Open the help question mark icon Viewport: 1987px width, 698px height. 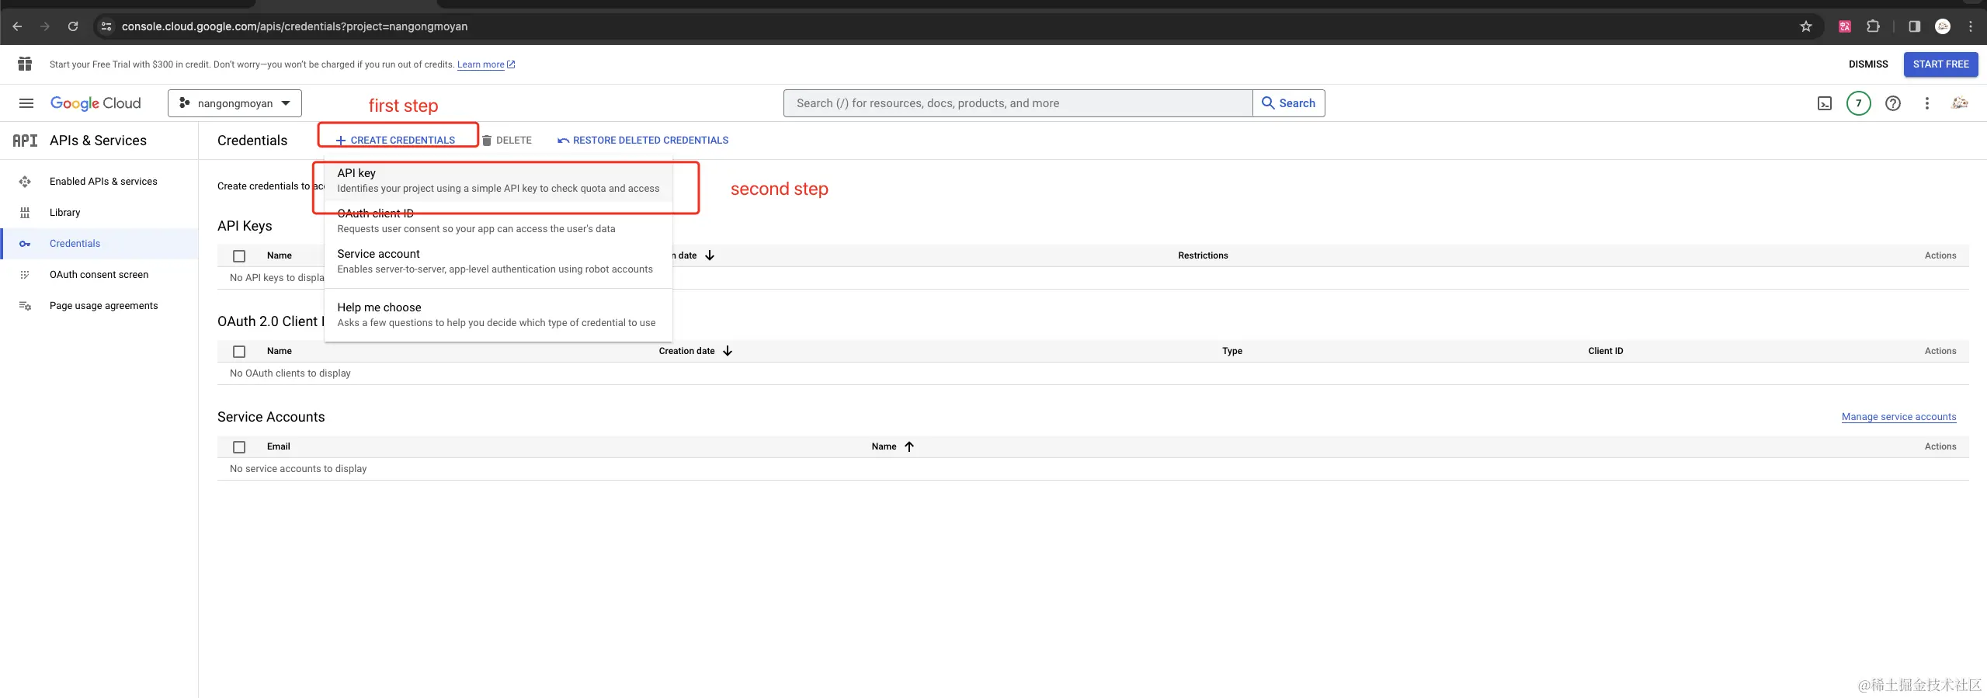pos(1893,103)
